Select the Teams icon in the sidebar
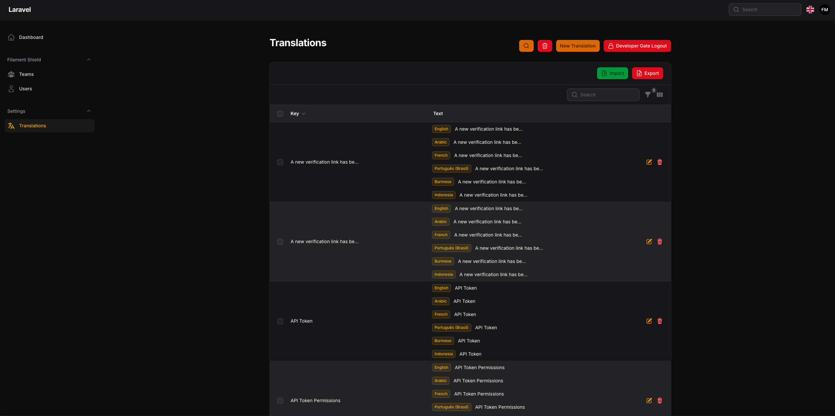The width and height of the screenshot is (835, 416). coord(11,74)
